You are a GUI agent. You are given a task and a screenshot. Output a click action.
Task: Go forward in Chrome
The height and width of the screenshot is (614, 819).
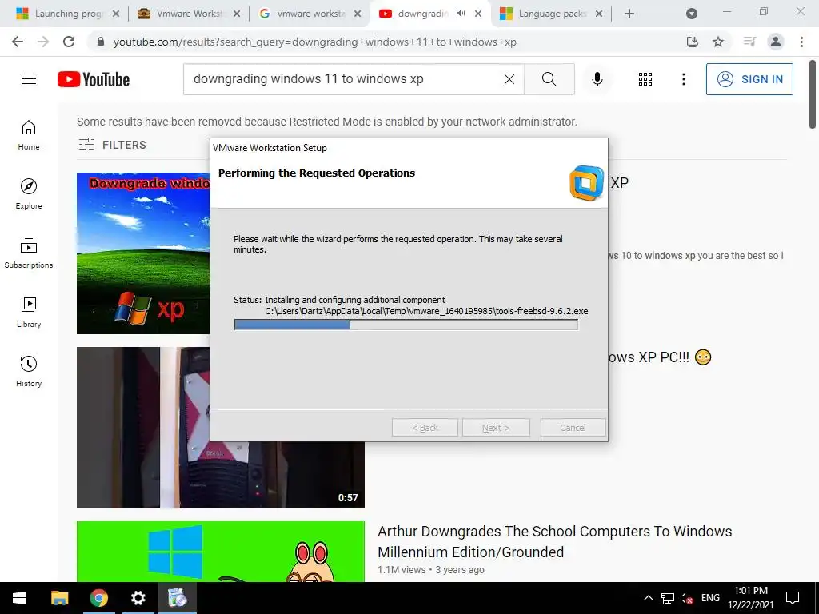[x=43, y=42]
